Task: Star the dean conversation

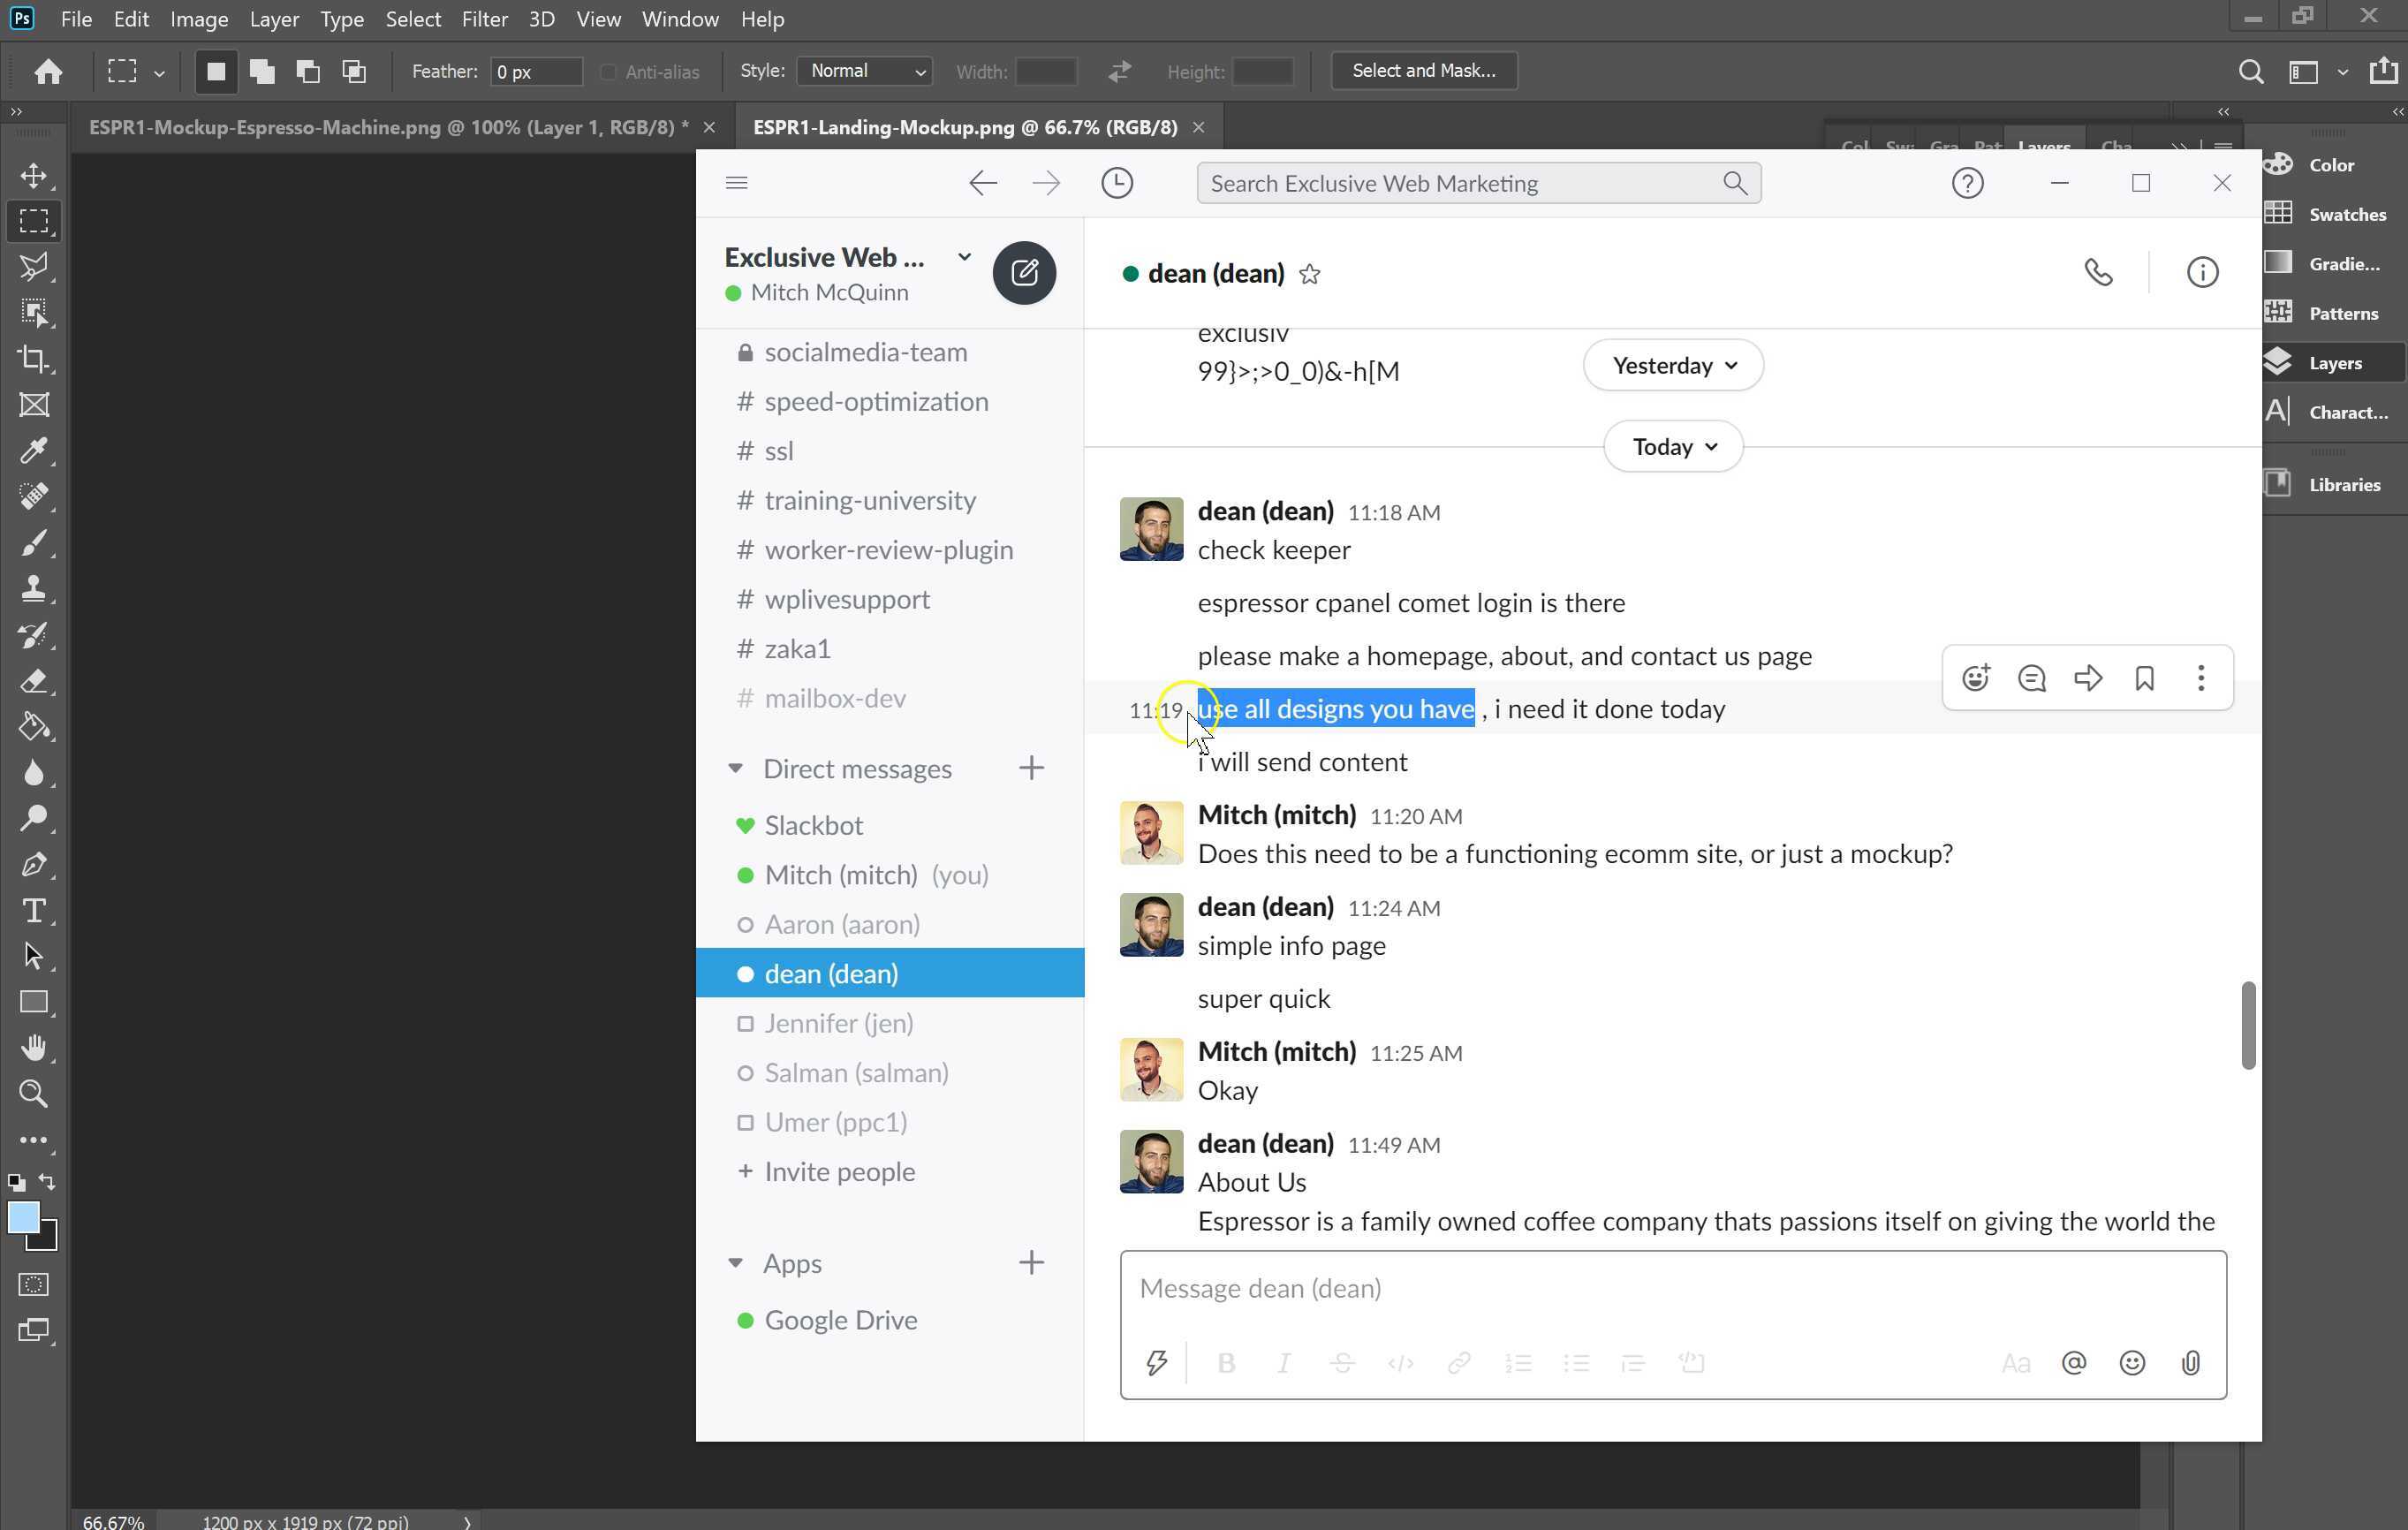Action: point(1309,274)
